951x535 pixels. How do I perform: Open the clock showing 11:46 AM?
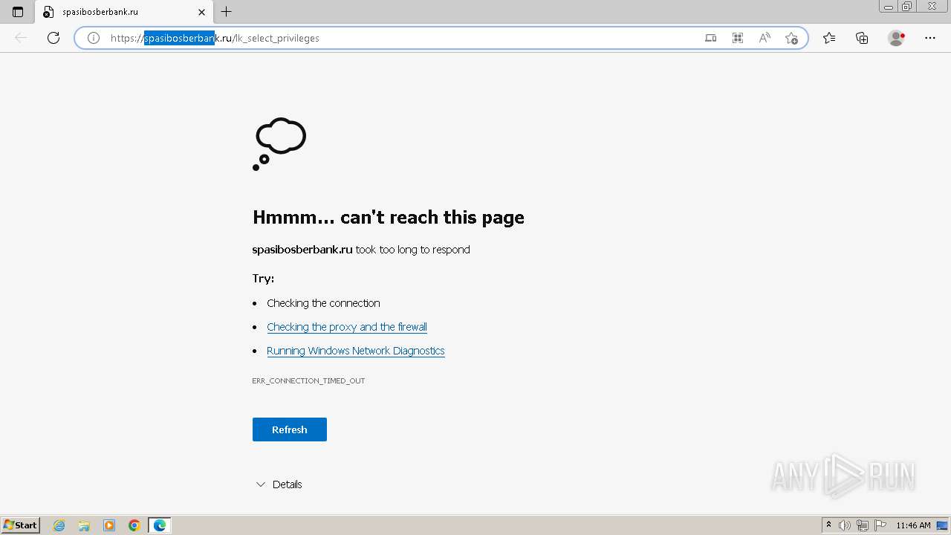[913, 525]
